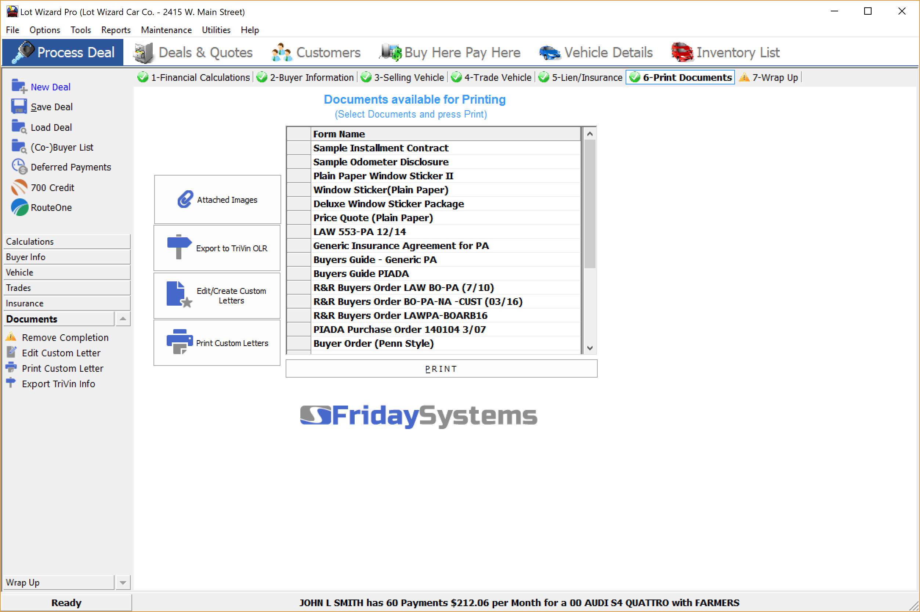
Task: Go to step 7-Wrap Up
Action: [769, 77]
